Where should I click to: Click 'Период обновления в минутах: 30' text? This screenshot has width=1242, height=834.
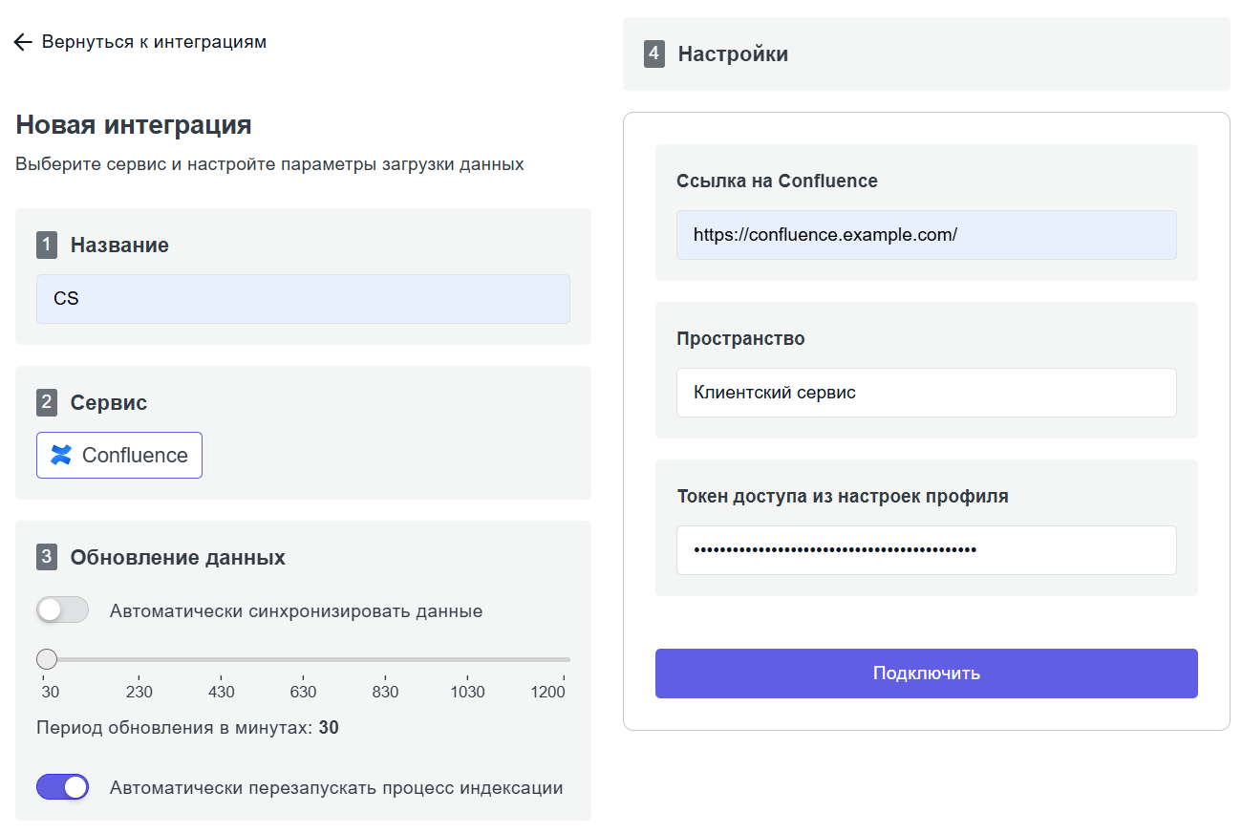187,728
